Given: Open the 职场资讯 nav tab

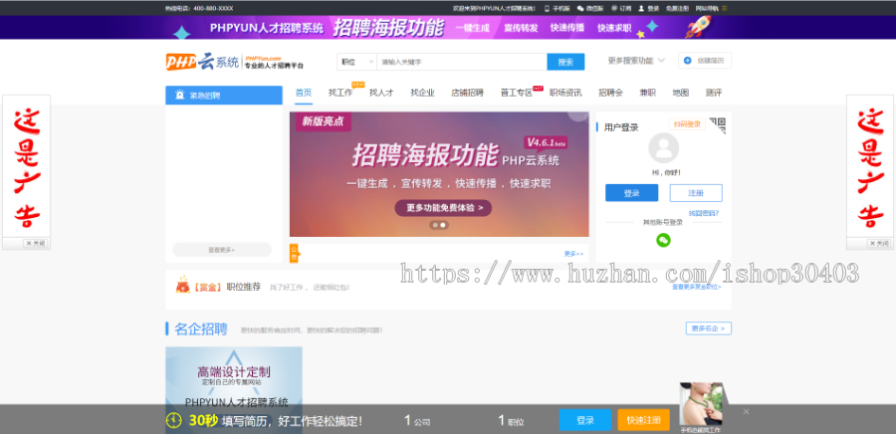Looking at the screenshot, I should coord(565,93).
